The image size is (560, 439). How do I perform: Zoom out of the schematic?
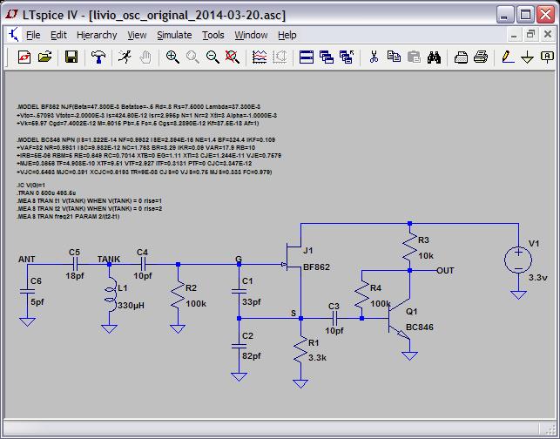[x=213, y=57]
